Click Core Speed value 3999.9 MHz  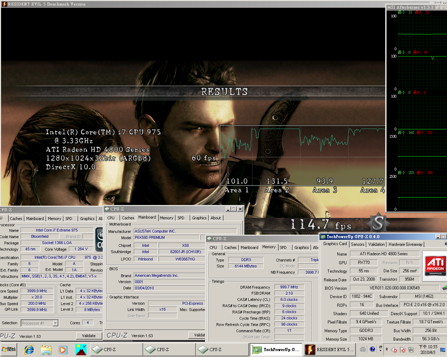point(37,291)
